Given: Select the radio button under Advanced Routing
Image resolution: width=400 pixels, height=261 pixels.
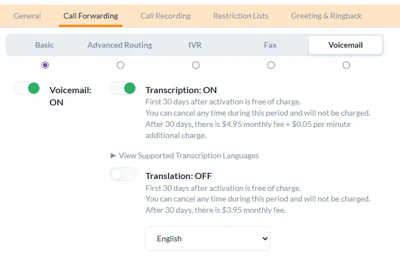Looking at the screenshot, I should pos(120,65).
